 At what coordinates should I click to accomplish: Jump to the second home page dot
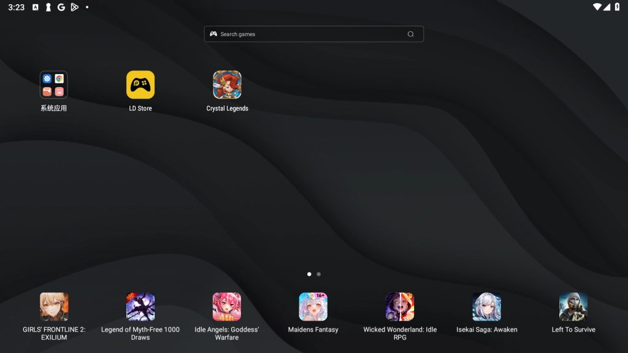(x=318, y=274)
